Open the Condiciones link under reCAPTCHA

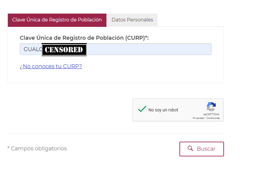click(x=213, y=118)
